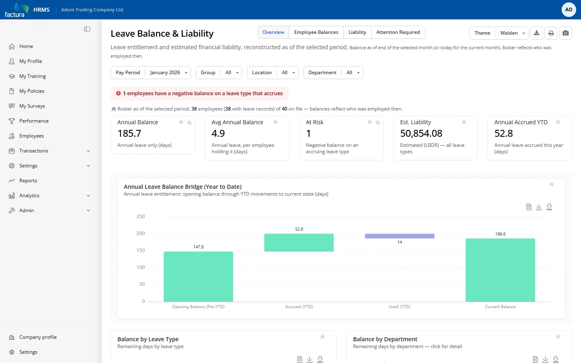Click bug icon on Annual Accrued YTD card

[558, 122]
